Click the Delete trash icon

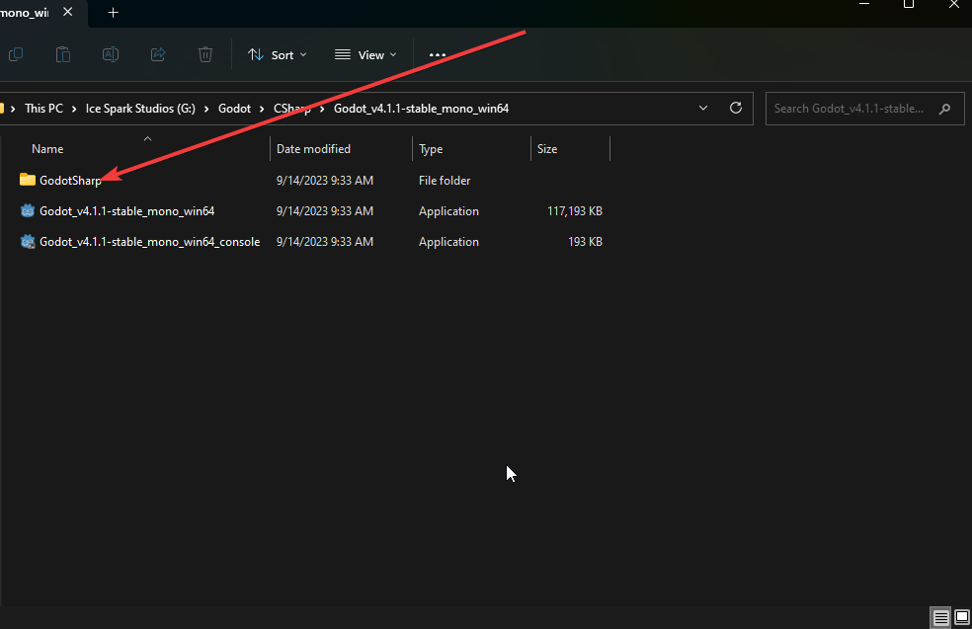pyautogui.click(x=205, y=54)
